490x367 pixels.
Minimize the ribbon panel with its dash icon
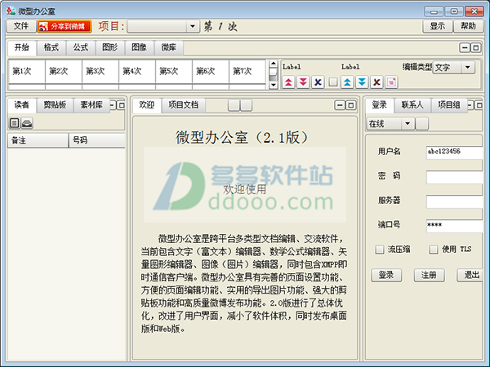click(465, 48)
